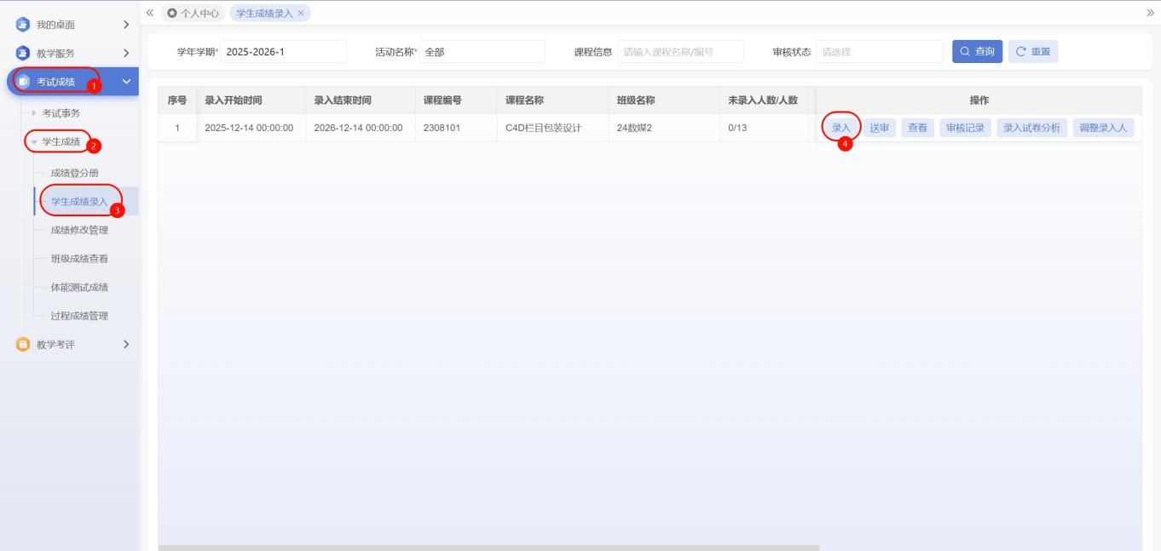
Task: Open the 活动名称 dropdown
Action: tap(482, 52)
